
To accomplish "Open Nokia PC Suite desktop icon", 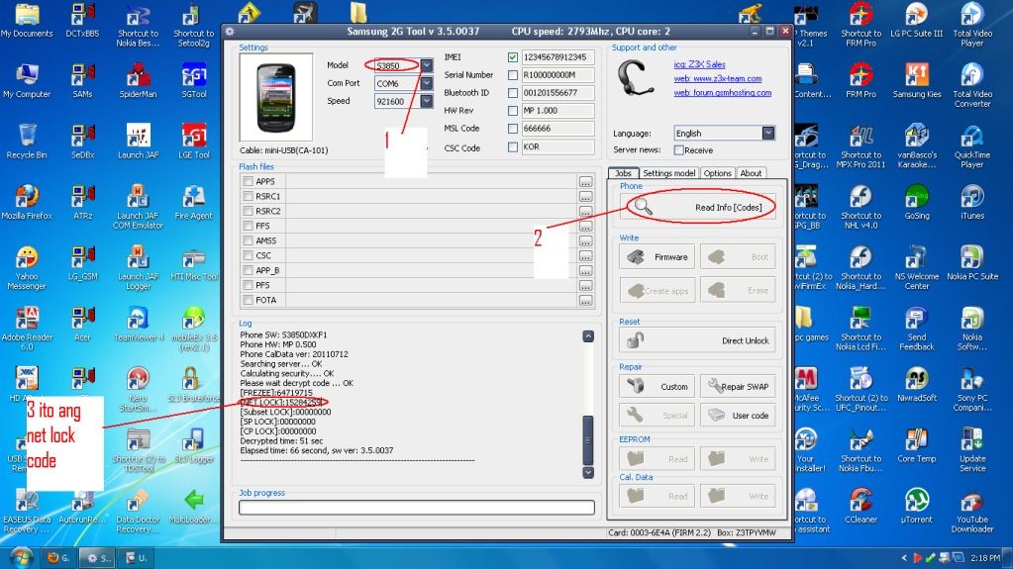I will pyautogui.click(x=971, y=263).
